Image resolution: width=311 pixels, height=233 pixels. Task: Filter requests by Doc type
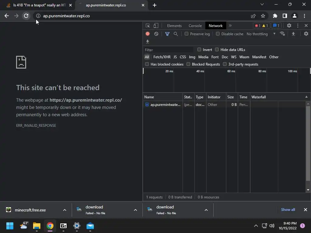tap(225, 57)
